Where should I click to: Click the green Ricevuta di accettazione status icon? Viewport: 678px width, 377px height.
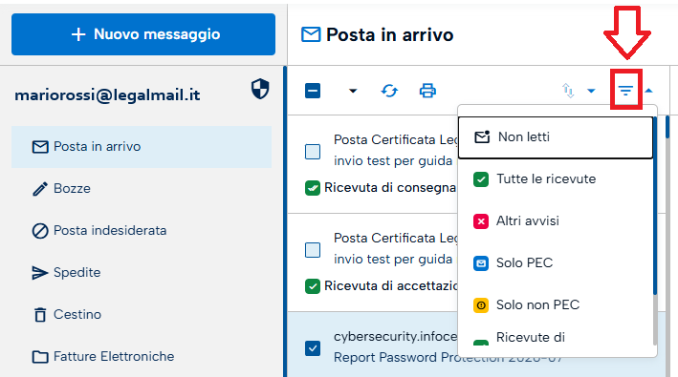coord(312,286)
